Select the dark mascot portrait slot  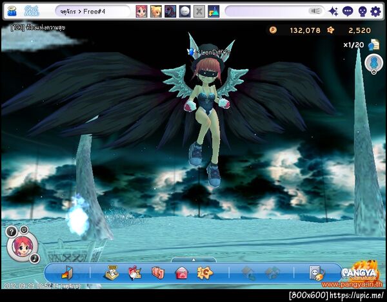click(170, 12)
